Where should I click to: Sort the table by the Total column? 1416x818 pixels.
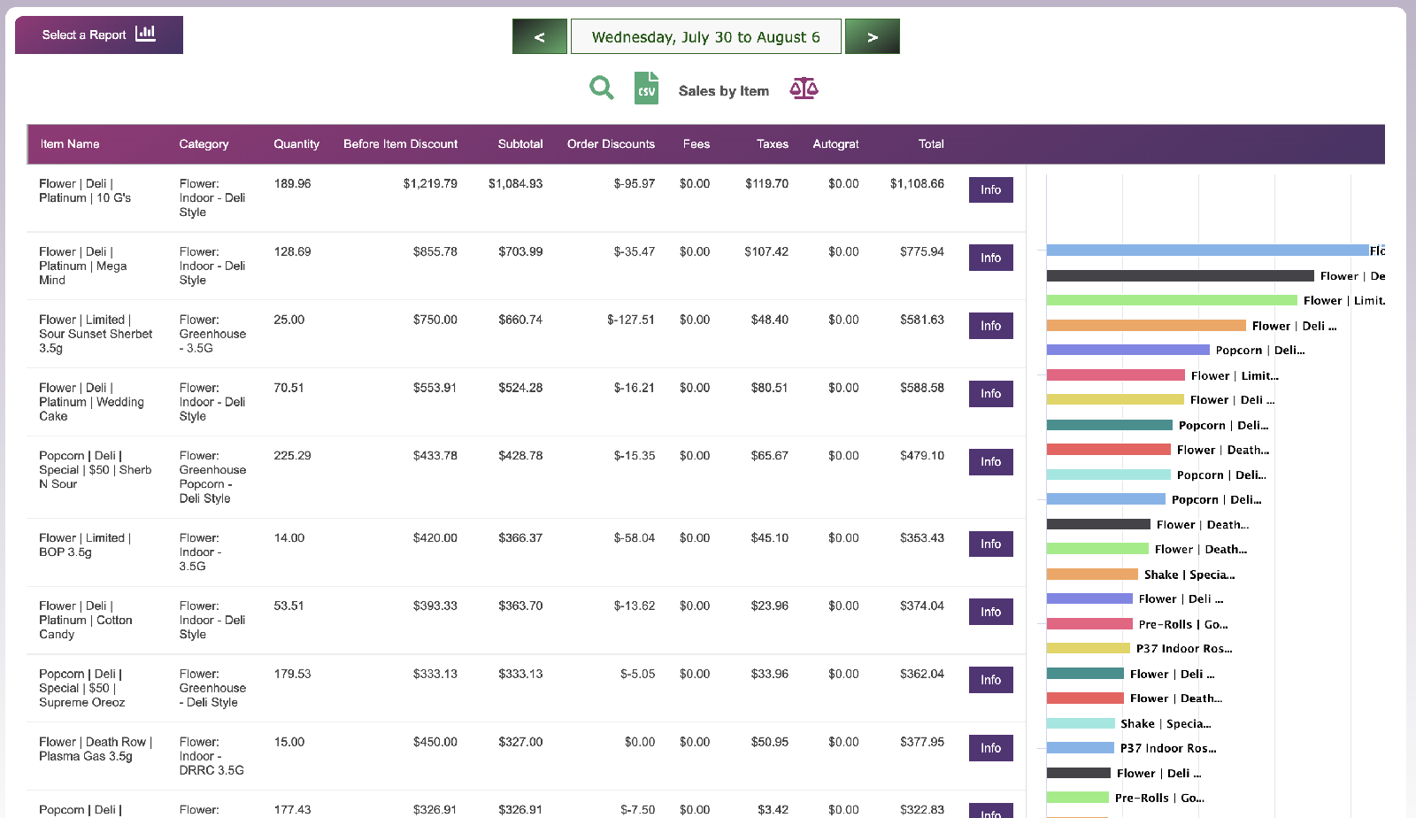click(931, 143)
